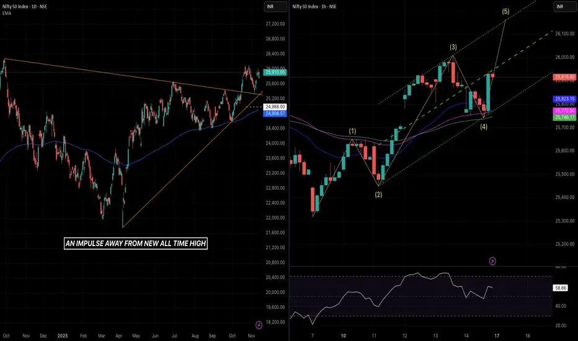Click 40.00 on the RSI scale
The image size is (578, 341).
(x=561, y=306)
